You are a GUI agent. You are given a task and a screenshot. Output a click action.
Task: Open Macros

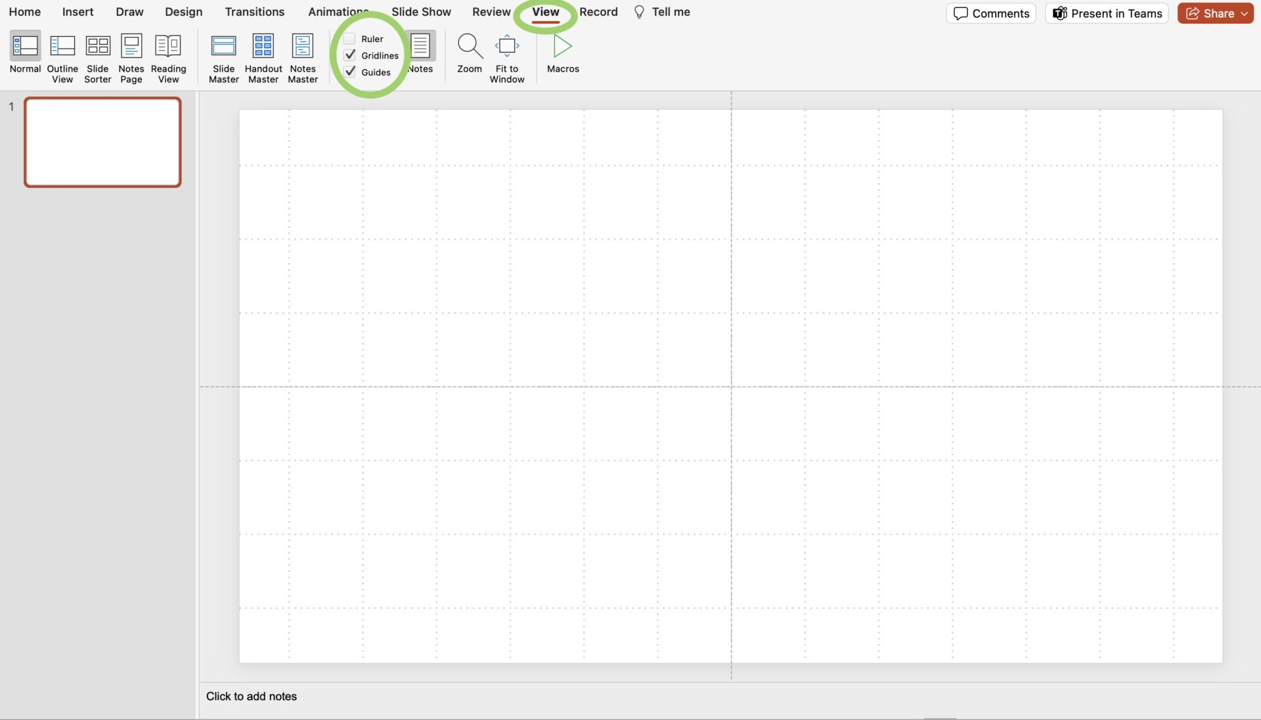563,53
